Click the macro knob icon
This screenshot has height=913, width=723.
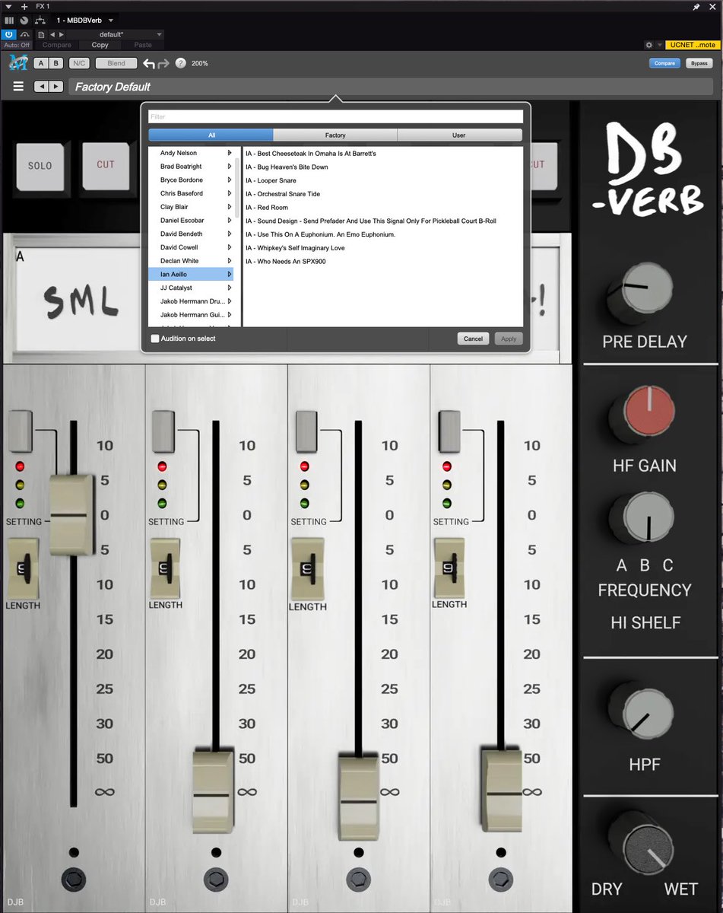[24, 20]
